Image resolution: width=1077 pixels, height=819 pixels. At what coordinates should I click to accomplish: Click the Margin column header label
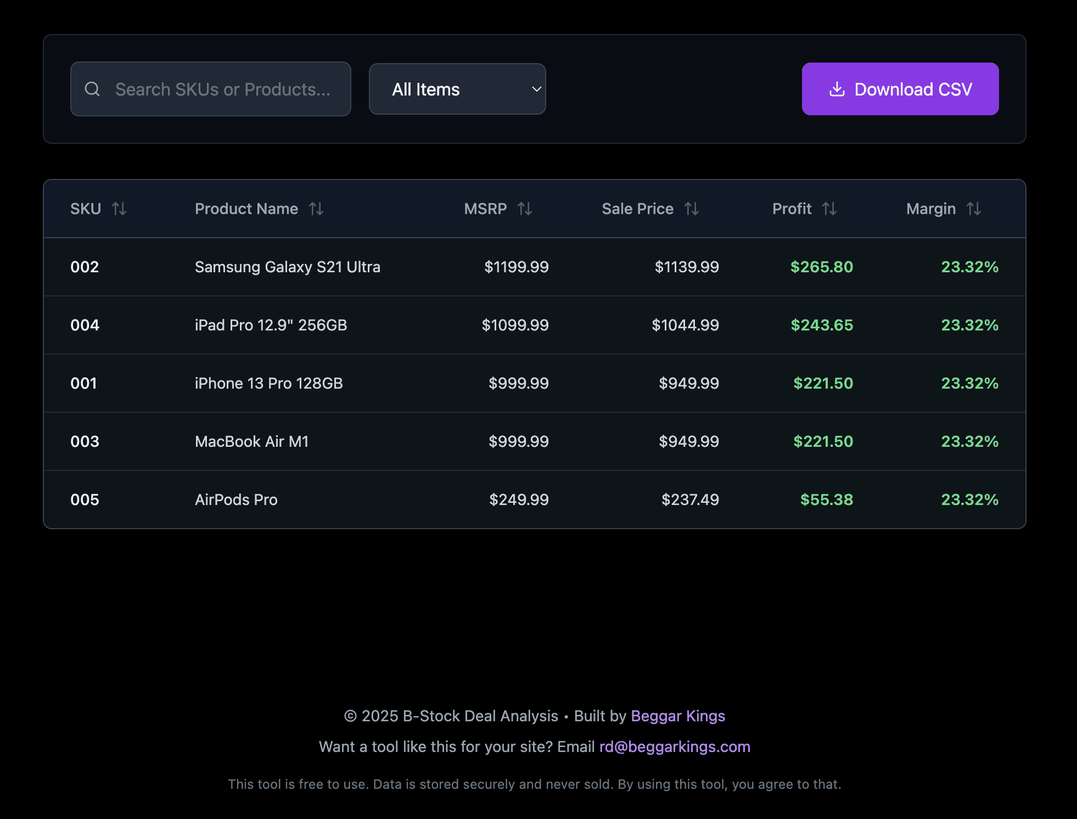pyautogui.click(x=930, y=209)
